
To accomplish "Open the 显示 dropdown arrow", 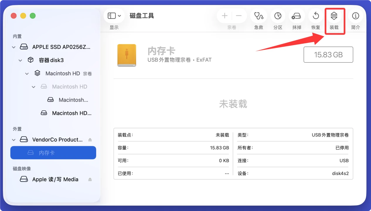I will tap(119, 16).
